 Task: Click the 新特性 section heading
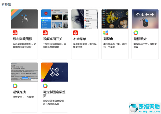click(x=6, y=4)
